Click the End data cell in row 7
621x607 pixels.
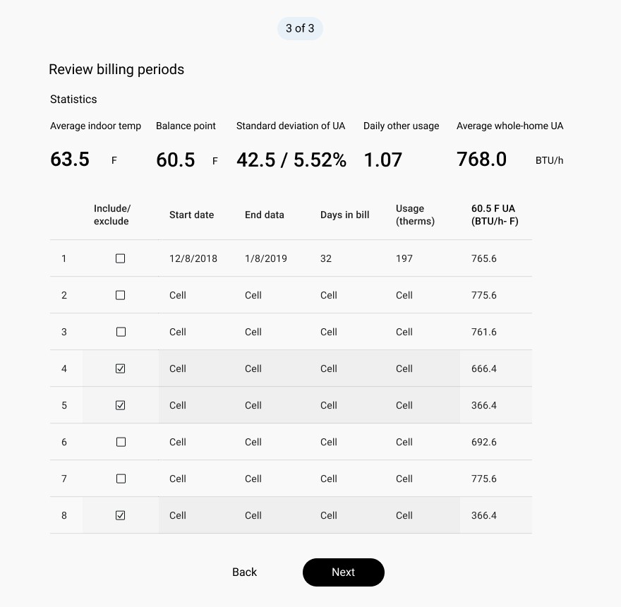point(253,479)
